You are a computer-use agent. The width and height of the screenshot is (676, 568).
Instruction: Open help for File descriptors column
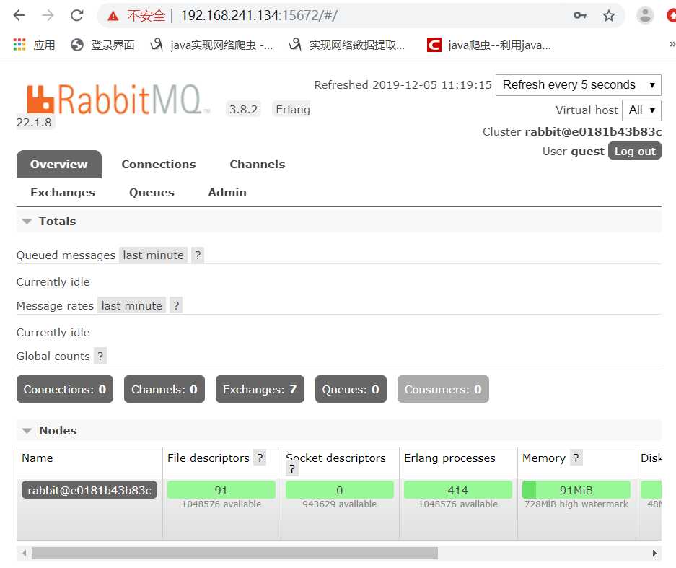(260, 458)
